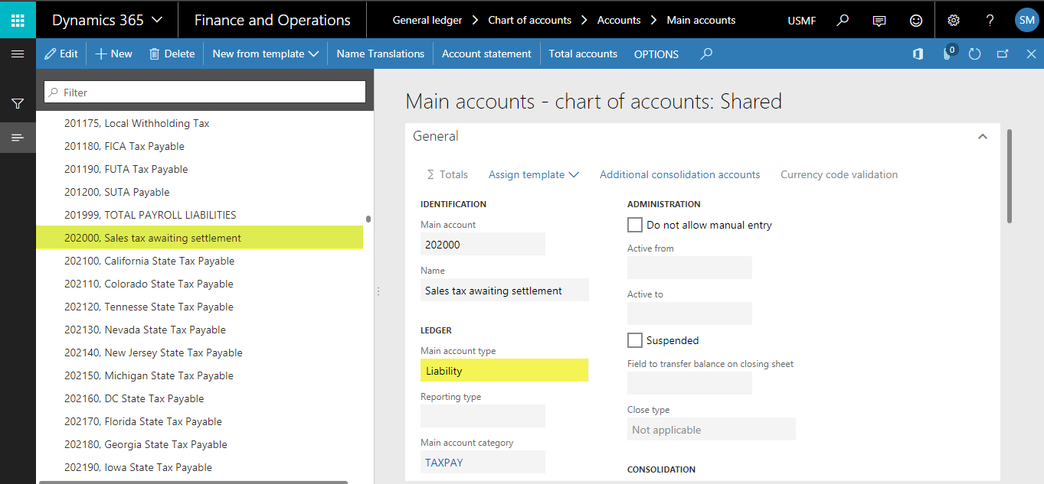Screen dimensions: 1044x484
Task: Select 202100, California State Tax Payable
Action: [x=200, y=261]
